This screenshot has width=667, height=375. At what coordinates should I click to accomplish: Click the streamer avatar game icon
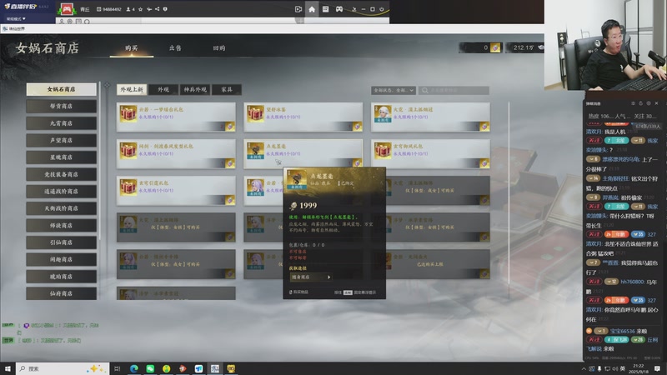click(67, 9)
